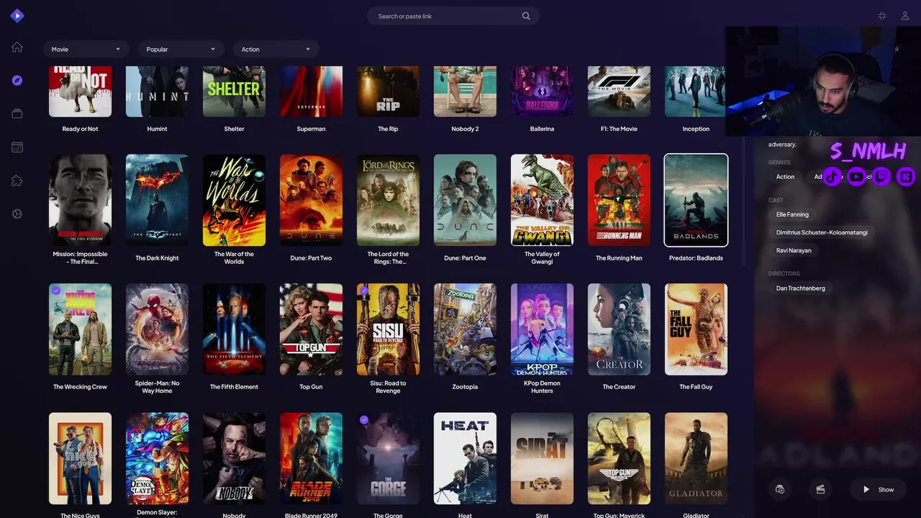Click the search magnifier icon
Screen dimensions: 921x518
click(526, 16)
